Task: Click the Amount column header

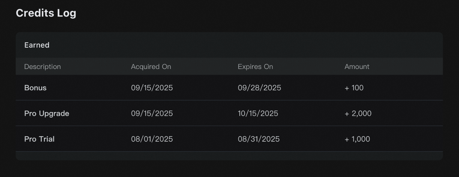Action: pos(357,67)
